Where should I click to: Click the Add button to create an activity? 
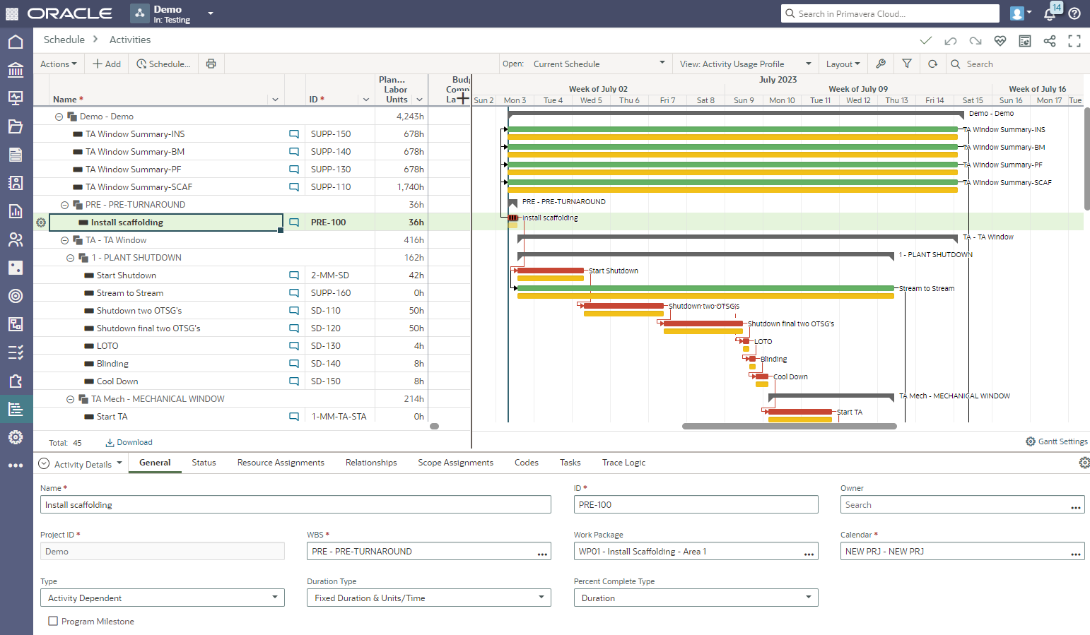[106, 64]
